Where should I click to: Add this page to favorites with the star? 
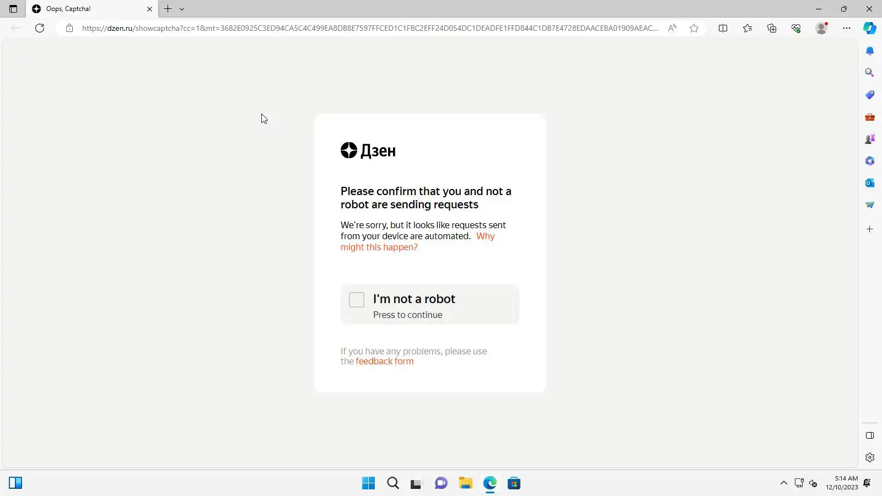[x=694, y=28]
